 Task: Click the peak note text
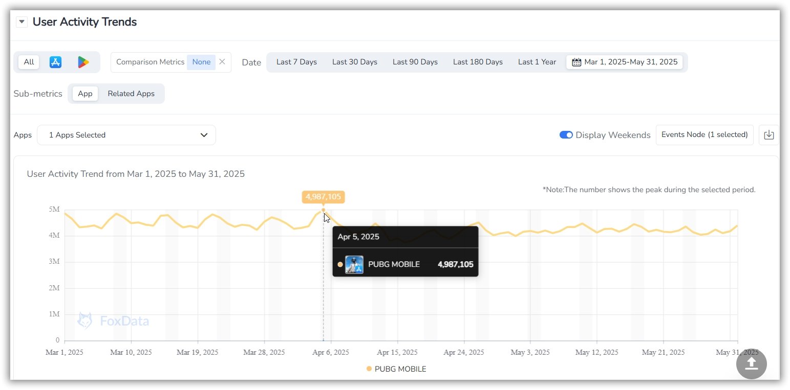(649, 190)
